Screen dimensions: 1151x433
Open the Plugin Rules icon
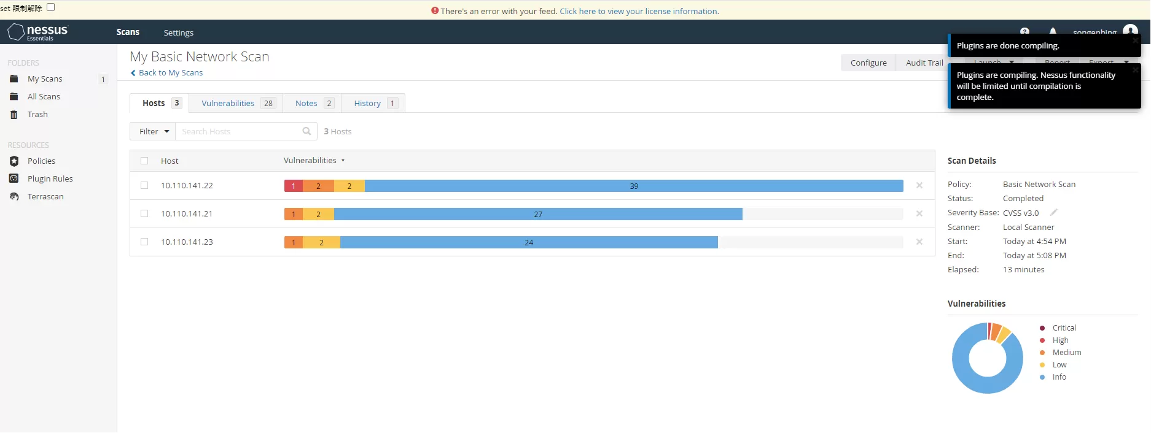coord(14,178)
